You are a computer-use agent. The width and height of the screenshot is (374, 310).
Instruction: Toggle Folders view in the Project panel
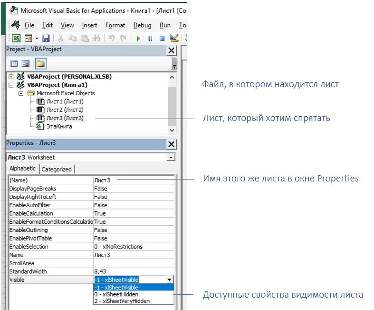41,64
